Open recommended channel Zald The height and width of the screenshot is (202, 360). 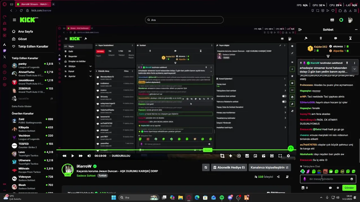click(32, 121)
